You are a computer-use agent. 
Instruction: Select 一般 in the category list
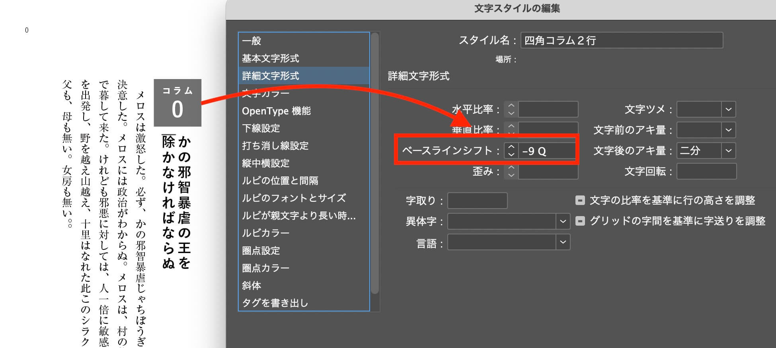click(x=252, y=41)
